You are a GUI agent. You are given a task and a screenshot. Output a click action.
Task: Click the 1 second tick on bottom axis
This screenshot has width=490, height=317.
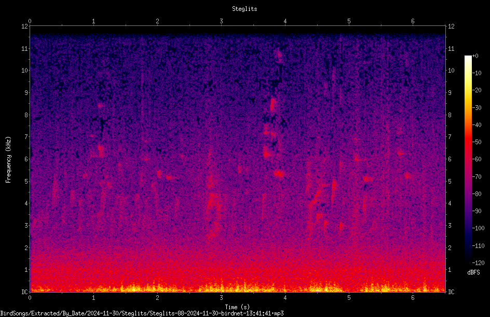click(x=93, y=298)
